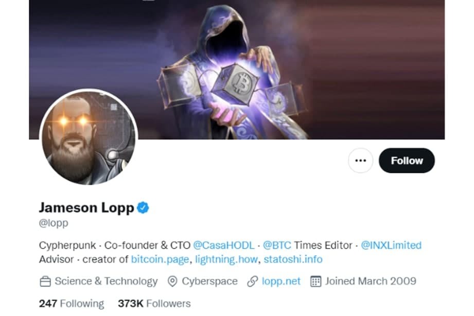474x316 pixels.
Task: Click the Follow button
Action: (x=407, y=161)
